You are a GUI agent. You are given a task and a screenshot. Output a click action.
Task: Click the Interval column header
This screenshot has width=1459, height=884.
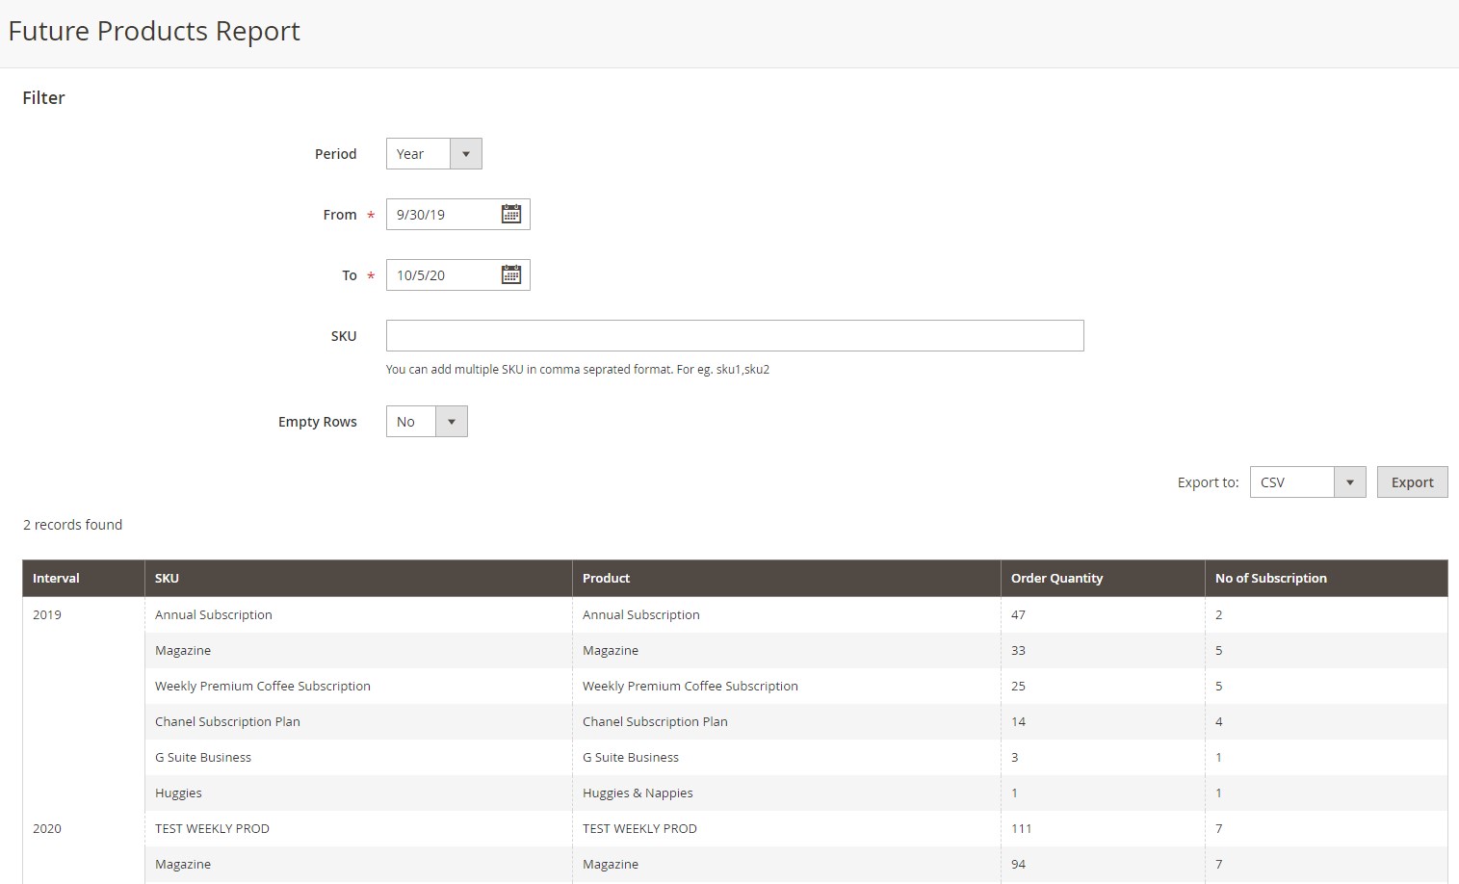pos(56,579)
